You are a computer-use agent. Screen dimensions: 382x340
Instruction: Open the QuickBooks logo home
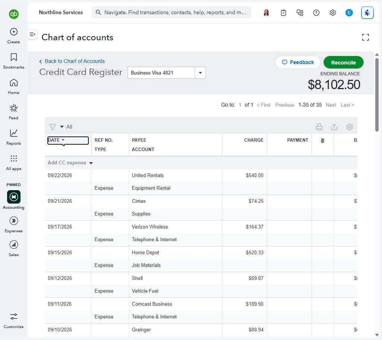(x=14, y=14)
